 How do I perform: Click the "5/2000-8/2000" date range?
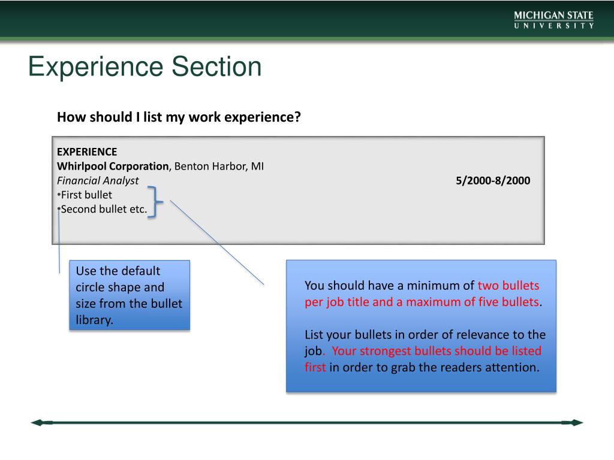(x=493, y=181)
